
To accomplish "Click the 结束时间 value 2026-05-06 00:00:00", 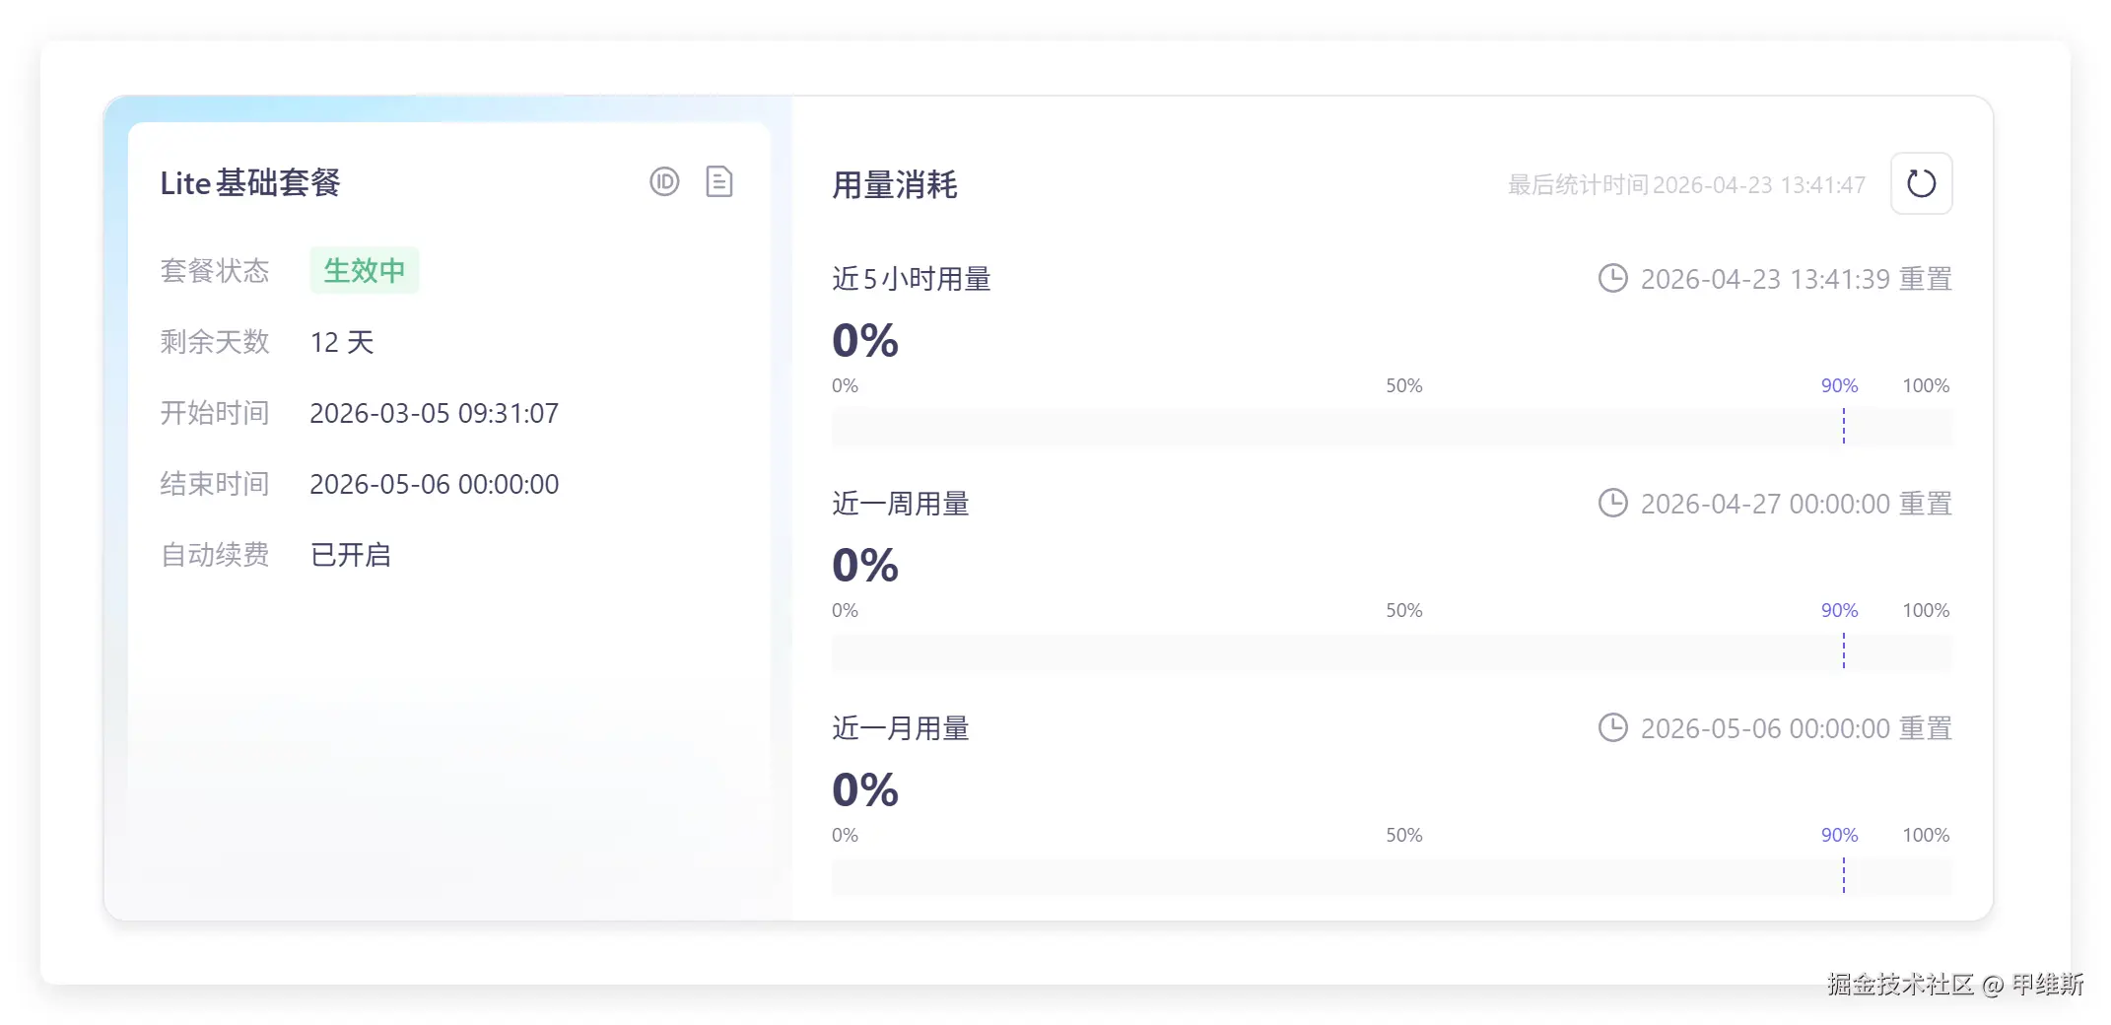I will point(434,484).
